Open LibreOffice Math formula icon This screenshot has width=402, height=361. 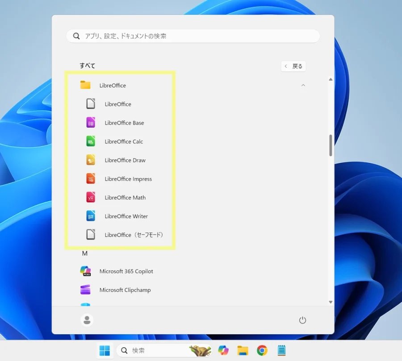[x=91, y=198]
